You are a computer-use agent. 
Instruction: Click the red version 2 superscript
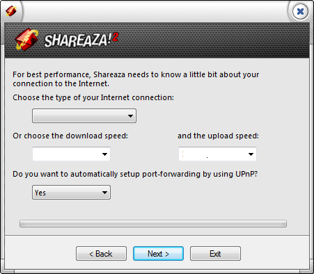pyautogui.click(x=116, y=38)
